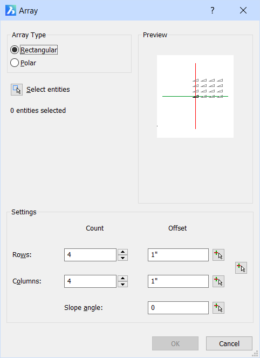260x358 pixels.
Task: Pick row offset from drawing icon
Action: click(218, 255)
